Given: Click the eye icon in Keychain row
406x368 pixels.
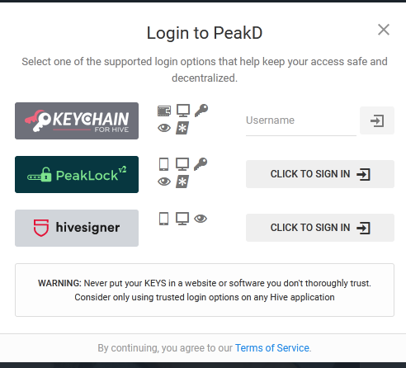Looking at the screenshot, I should pyautogui.click(x=164, y=128).
